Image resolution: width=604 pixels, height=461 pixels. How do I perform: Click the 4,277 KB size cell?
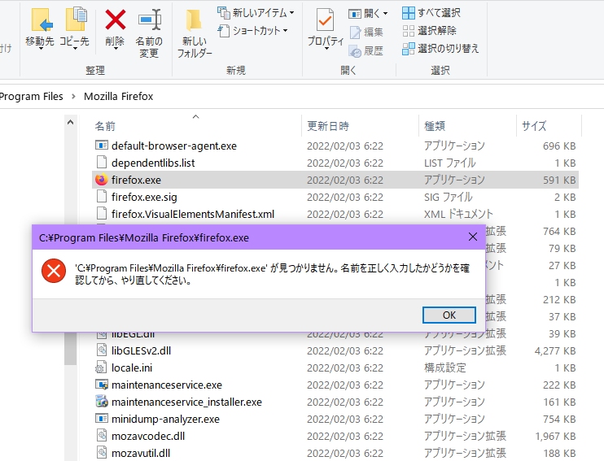pos(554,350)
